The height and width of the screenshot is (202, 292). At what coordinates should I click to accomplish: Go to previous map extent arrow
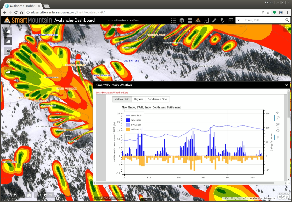pos(45,195)
